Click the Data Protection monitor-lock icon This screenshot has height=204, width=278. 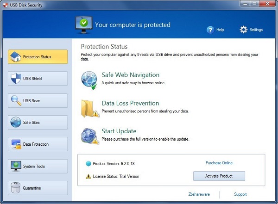[16, 144]
